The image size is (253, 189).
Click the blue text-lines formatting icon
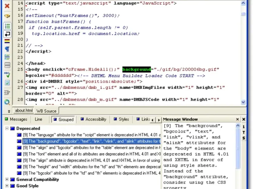[x=7, y=57]
